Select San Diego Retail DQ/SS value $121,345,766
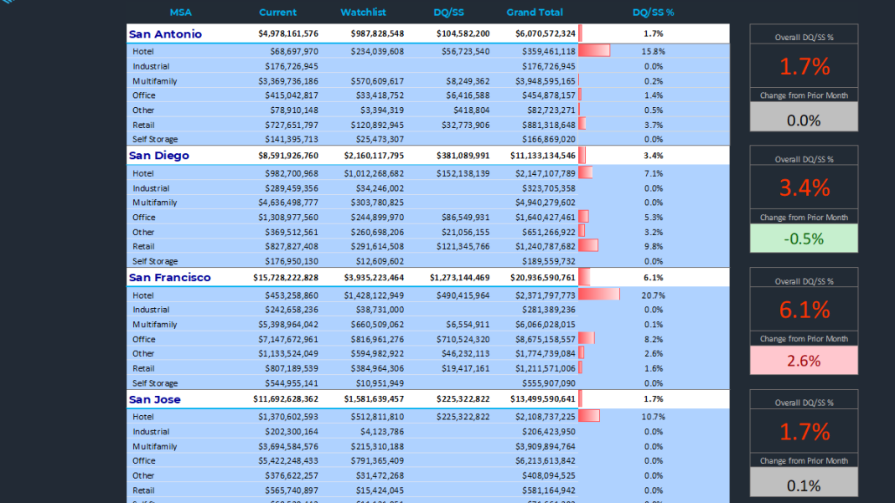The image size is (895, 503). click(x=463, y=247)
